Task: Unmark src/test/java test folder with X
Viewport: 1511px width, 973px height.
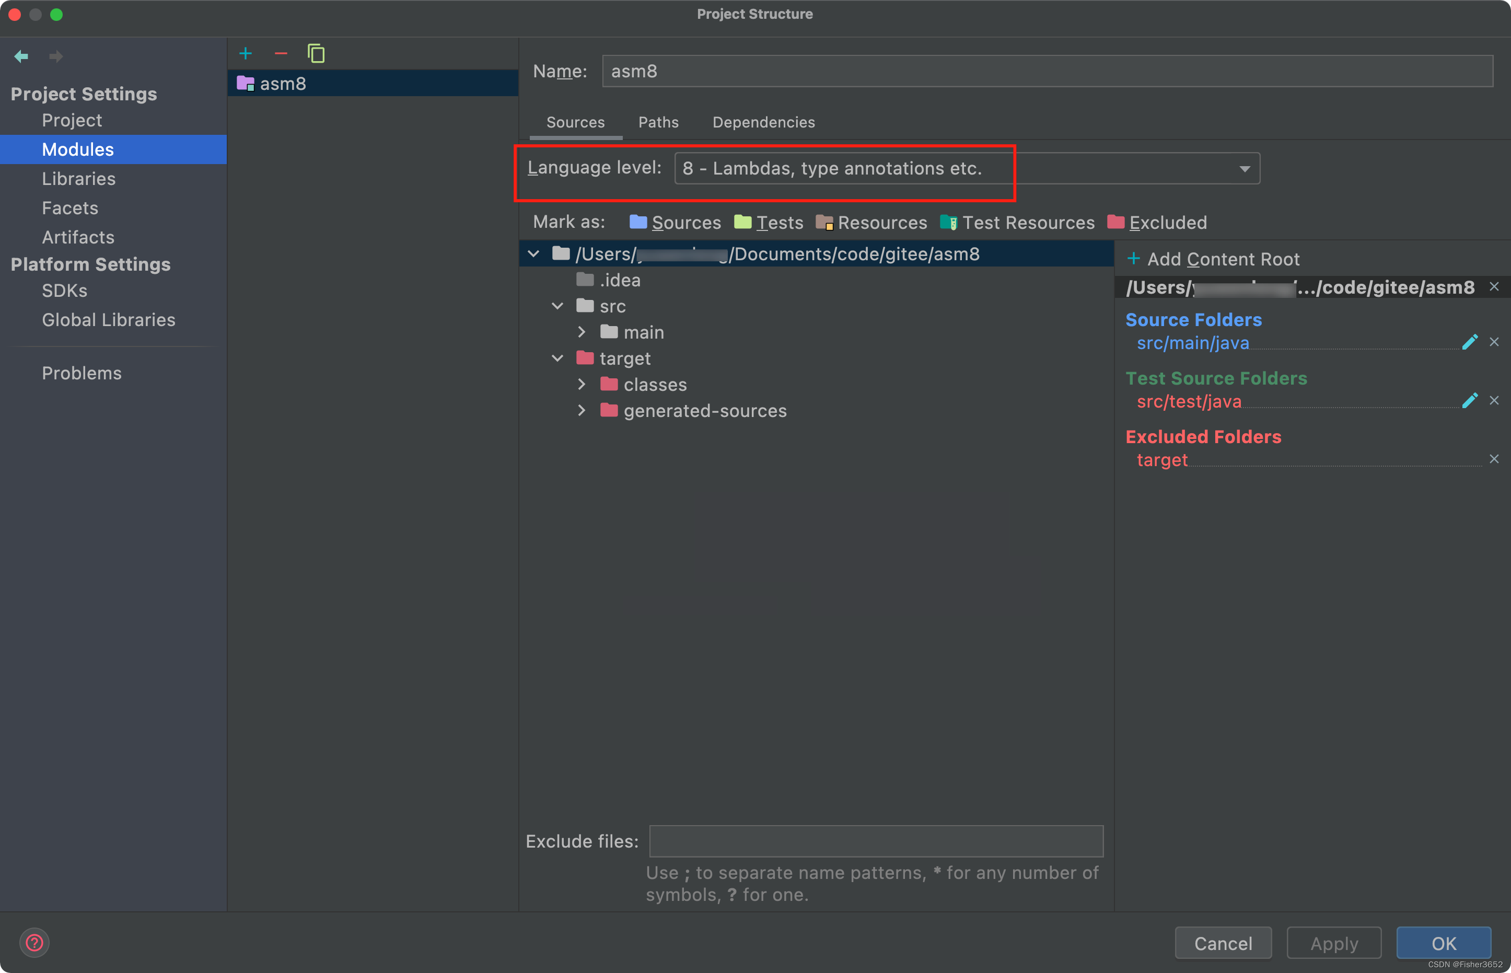Action: click(1494, 401)
